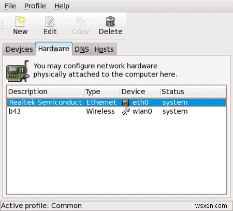Sort by the Type column header
The image size is (233, 211).
pyautogui.click(x=102, y=92)
